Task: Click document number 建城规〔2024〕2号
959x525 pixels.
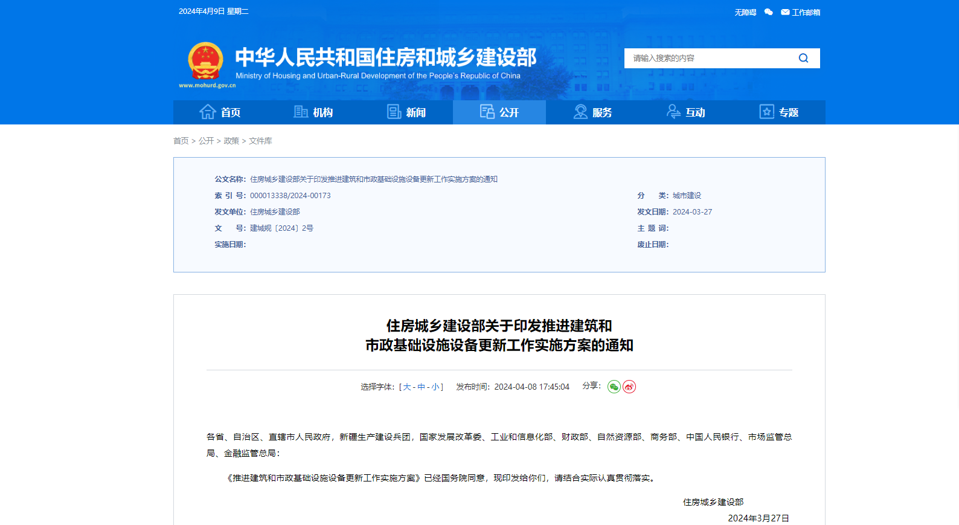Action: click(281, 228)
